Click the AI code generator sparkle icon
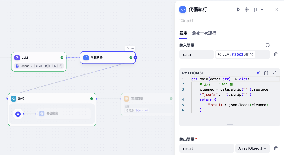Screen dimensions: 284x155 tap(258, 73)
